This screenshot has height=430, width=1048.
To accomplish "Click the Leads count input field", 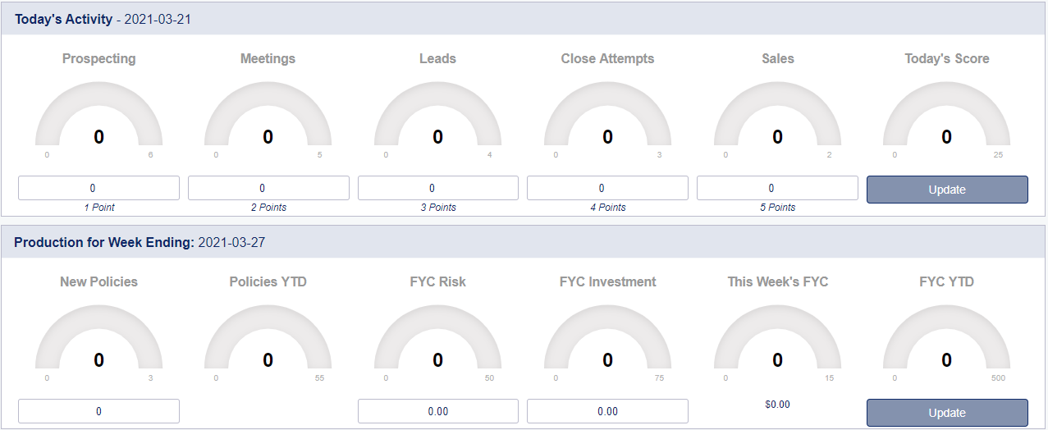I will pos(438,188).
